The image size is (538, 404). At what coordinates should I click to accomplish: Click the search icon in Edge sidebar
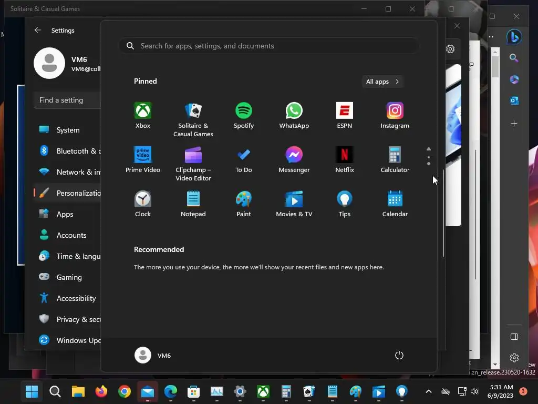pos(514,58)
